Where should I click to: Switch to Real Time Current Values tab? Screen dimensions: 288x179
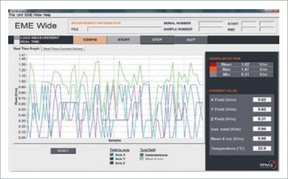(x=63, y=49)
